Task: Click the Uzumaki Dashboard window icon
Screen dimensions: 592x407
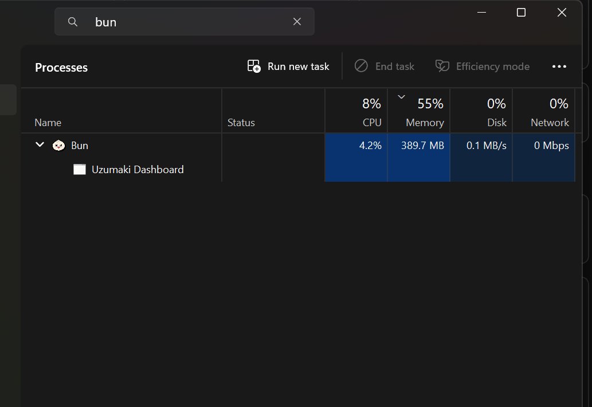Action: click(x=79, y=170)
